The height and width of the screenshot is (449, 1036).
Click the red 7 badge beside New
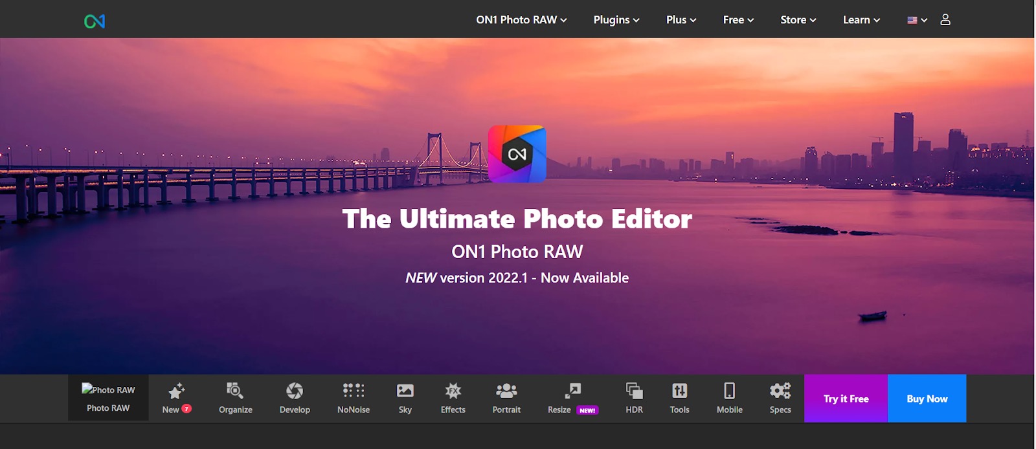(x=186, y=409)
